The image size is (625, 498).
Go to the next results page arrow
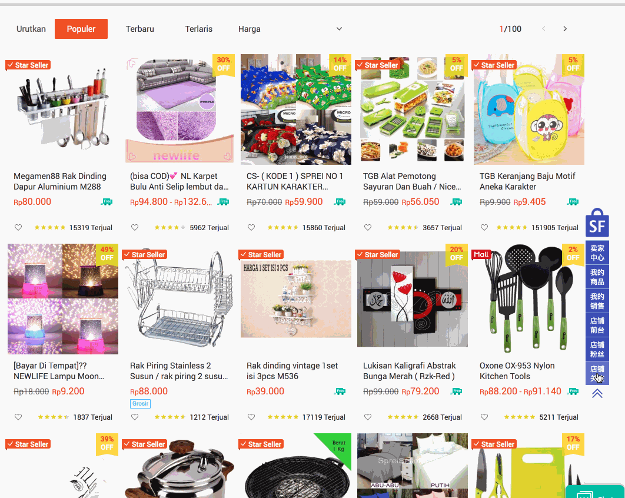click(565, 29)
